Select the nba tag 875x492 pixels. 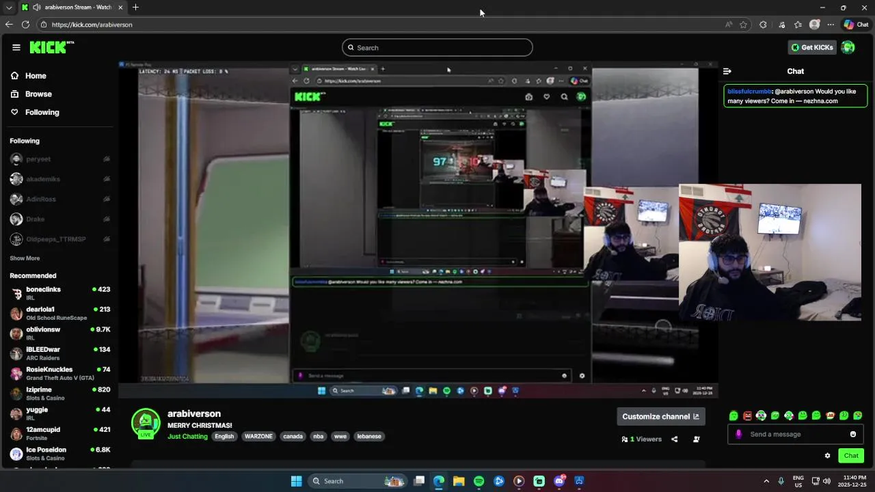click(x=318, y=437)
